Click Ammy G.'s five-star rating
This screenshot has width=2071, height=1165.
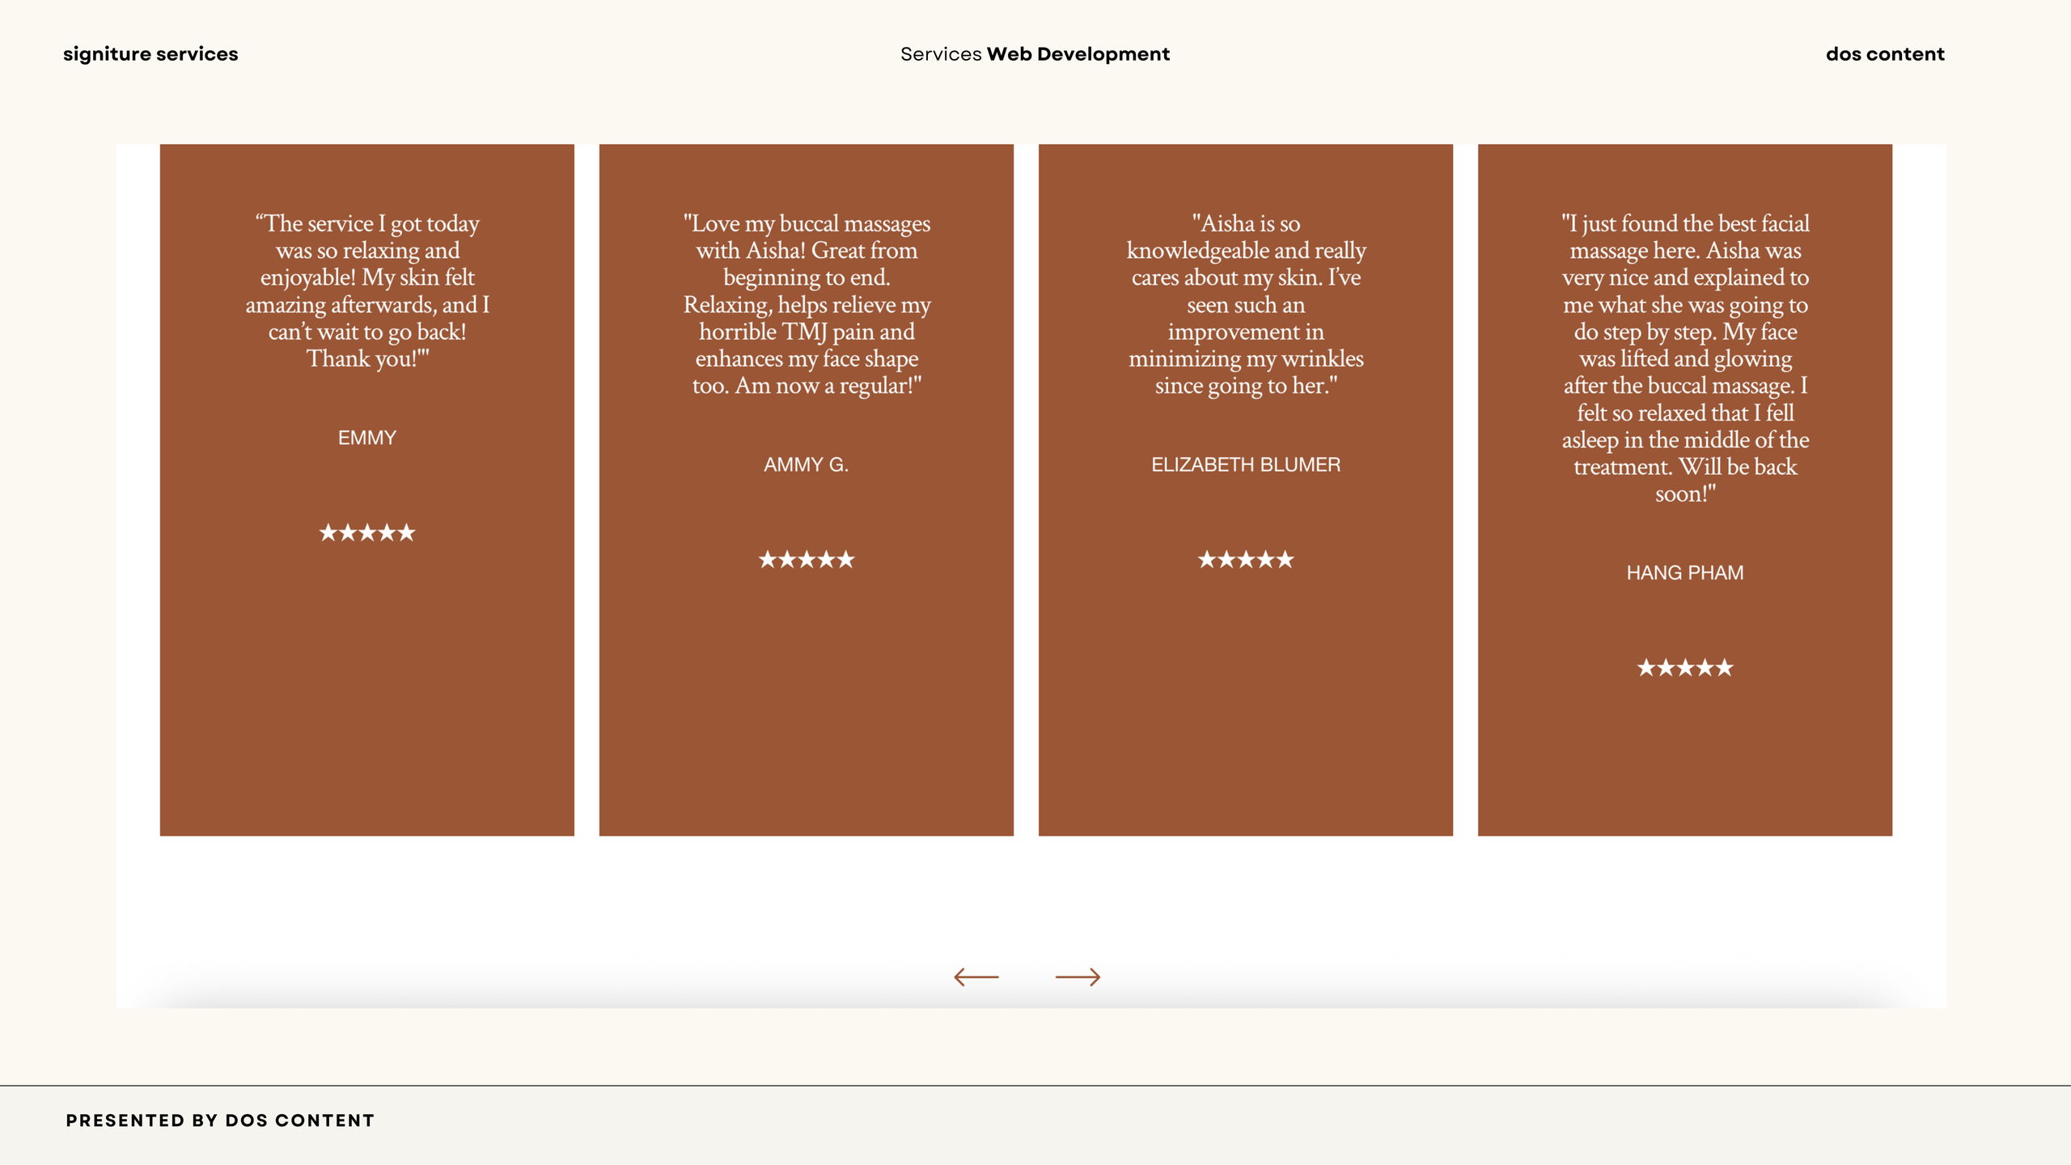tap(806, 559)
